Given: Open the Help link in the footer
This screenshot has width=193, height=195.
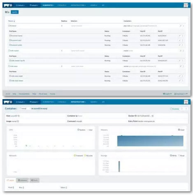Looking at the screenshot, I should pos(14,94).
